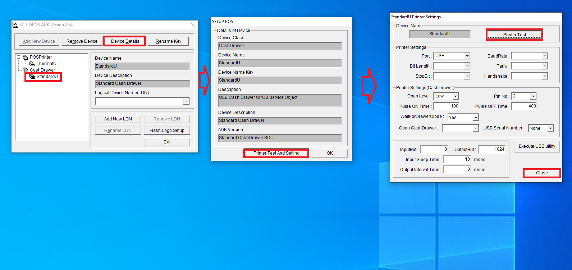The height and width of the screenshot is (270, 572).
Task: Click the Remove LDN button
Action: (167, 119)
